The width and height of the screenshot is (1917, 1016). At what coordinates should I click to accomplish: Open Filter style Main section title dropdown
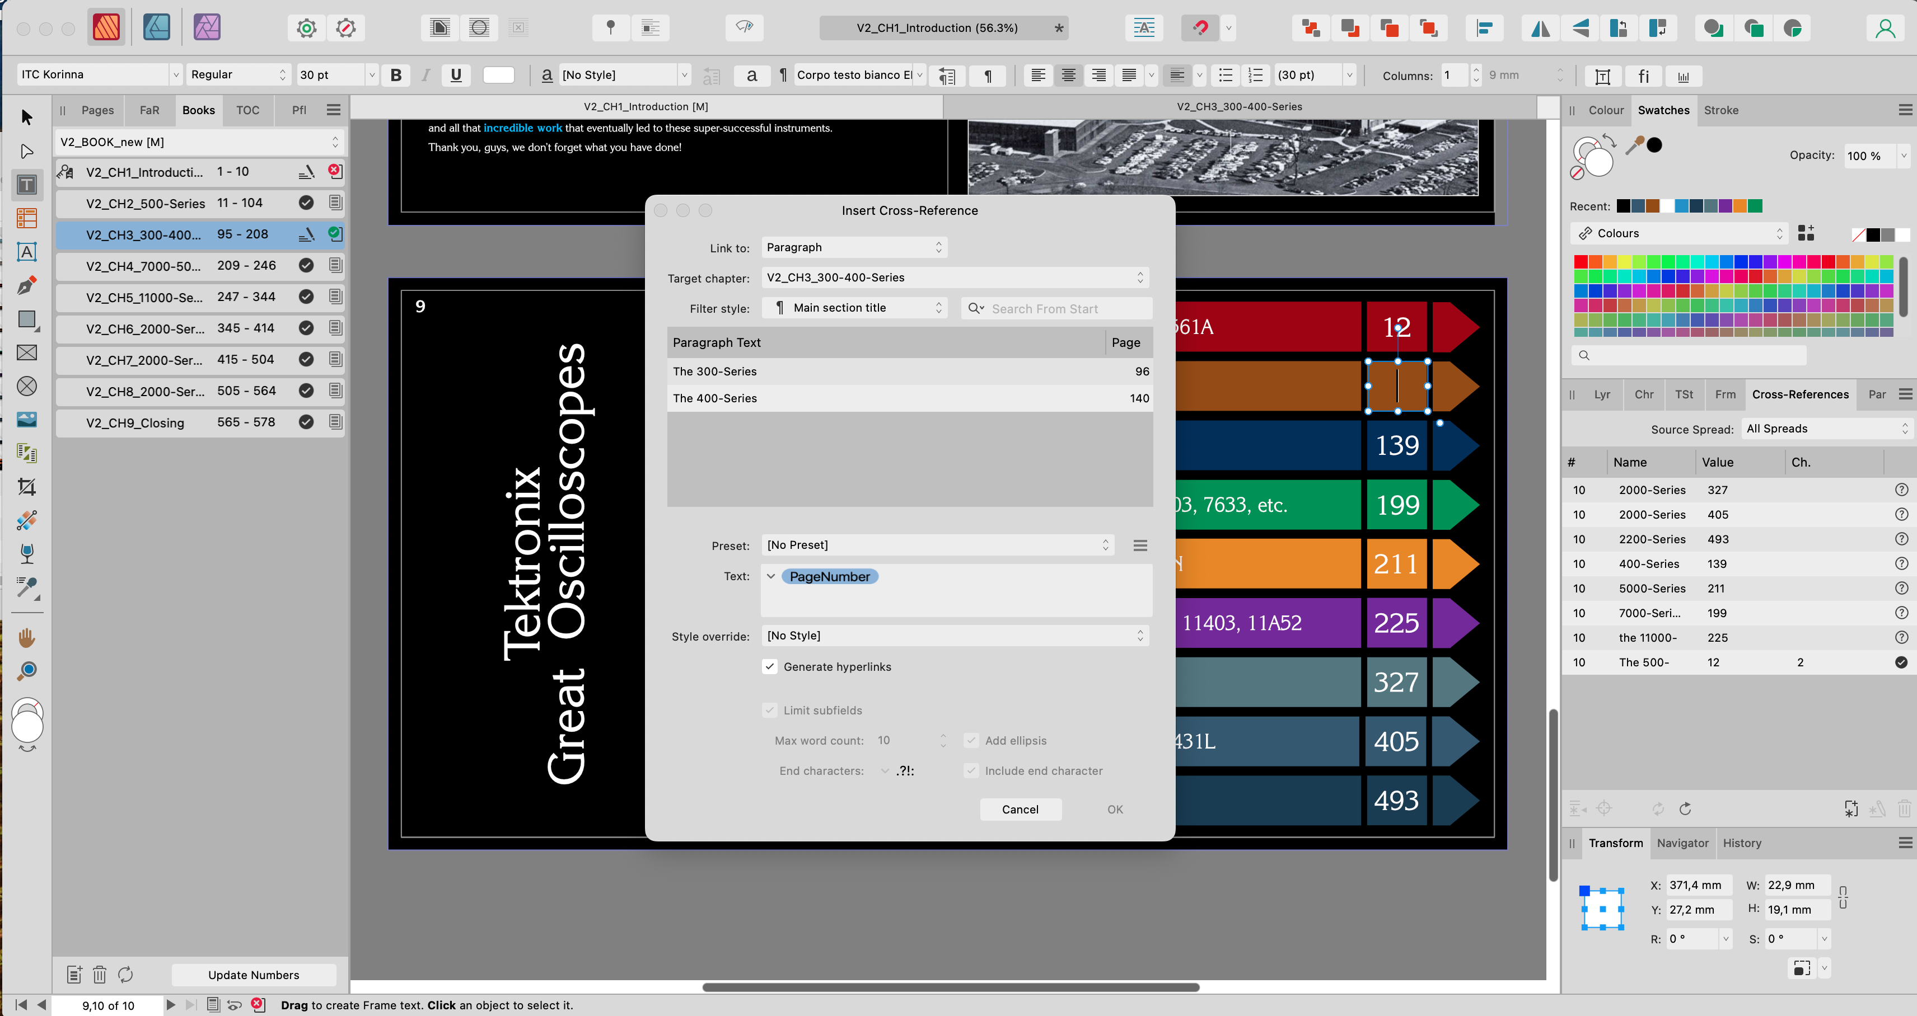pos(854,308)
